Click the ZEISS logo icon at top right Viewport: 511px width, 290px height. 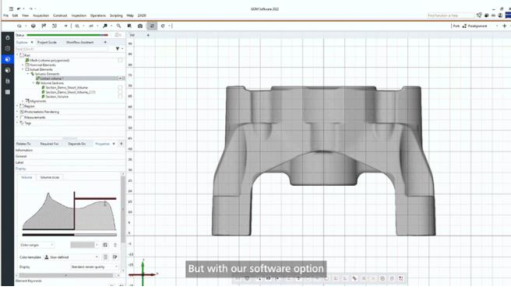(x=508, y=16)
